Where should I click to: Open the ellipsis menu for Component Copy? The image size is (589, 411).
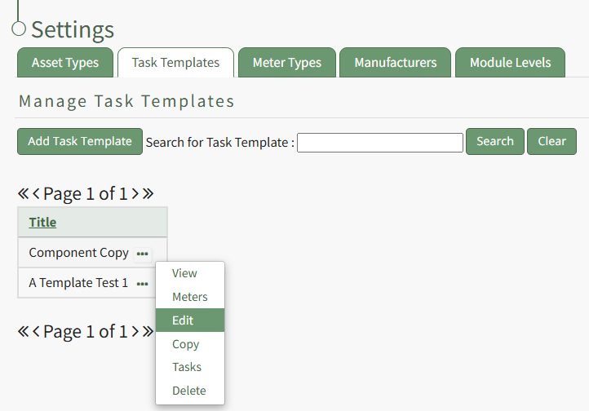[143, 254]
